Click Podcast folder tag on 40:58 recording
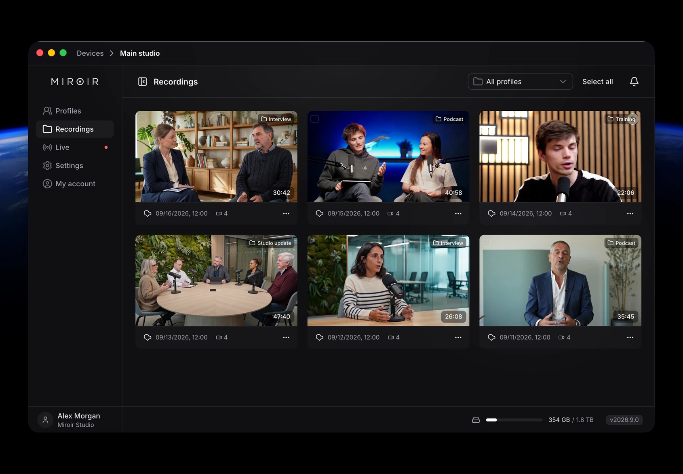Viewport: 683px width, 474px height. (x=449, y=119)
